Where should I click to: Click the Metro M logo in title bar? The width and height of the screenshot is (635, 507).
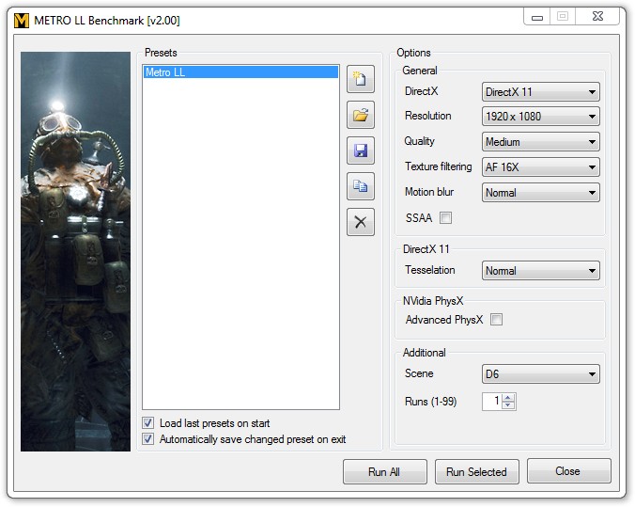coord(22,21)
